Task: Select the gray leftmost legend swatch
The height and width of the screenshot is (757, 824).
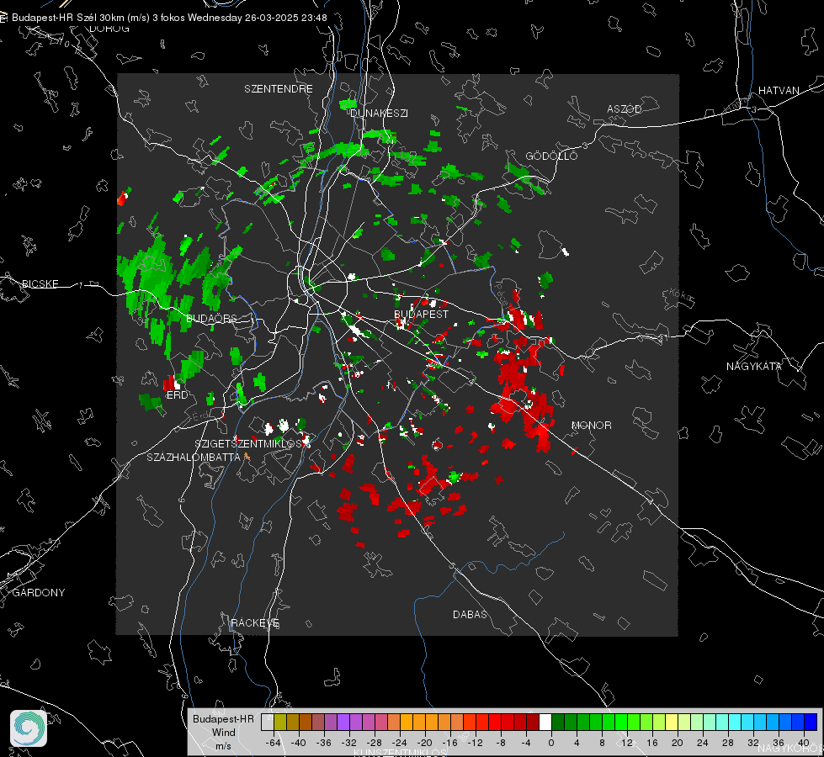Action: (268, 722)
